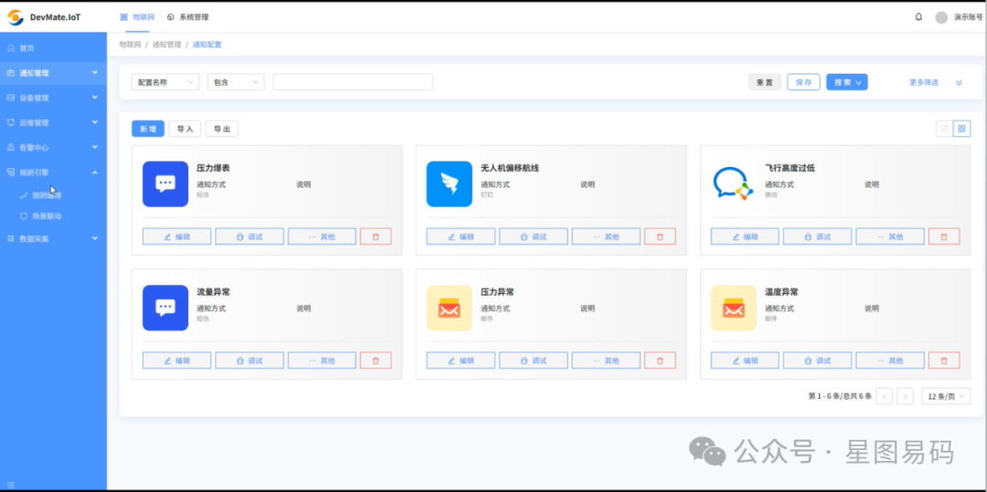Click 物联网 in the breadcrumb
Screen dimensions: 987x492
[131, 45]
